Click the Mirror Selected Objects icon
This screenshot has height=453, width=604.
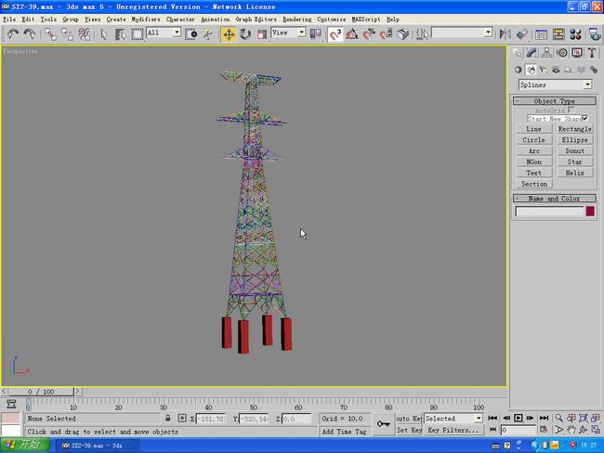(x=505, y=34)
